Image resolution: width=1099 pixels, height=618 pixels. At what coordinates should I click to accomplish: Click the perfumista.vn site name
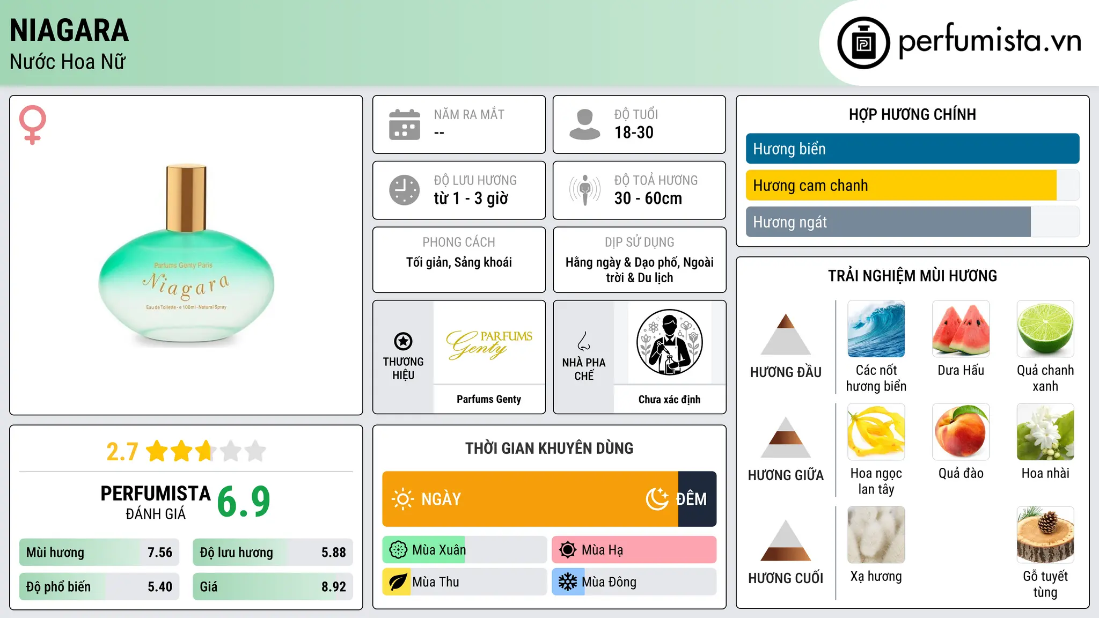pyautogui.click(x=990, y=41)
